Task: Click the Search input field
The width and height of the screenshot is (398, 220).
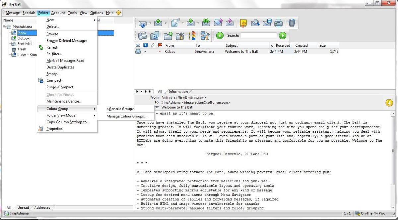Action: tap(259, 35)
